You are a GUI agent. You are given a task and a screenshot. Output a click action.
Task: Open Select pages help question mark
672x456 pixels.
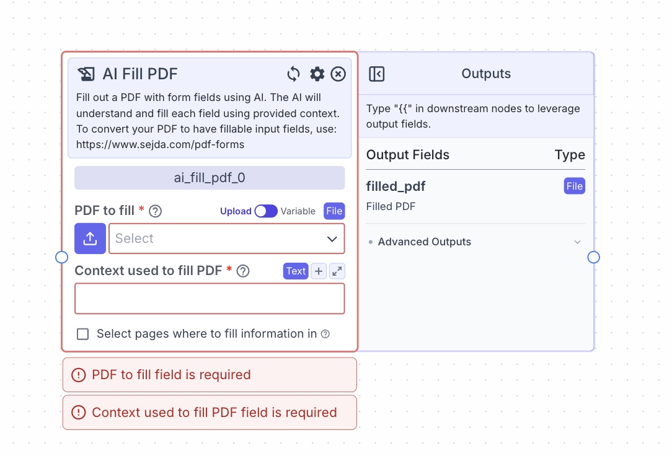tap(325, 334)
